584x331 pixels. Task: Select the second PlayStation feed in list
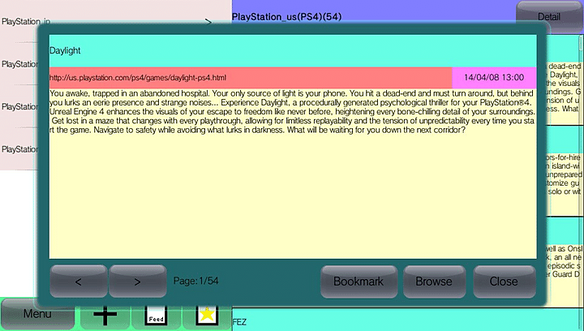20,64
